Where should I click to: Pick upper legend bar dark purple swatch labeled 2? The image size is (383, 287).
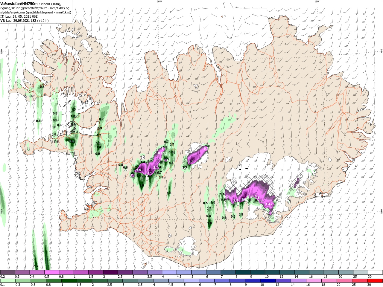click(110, 272)
